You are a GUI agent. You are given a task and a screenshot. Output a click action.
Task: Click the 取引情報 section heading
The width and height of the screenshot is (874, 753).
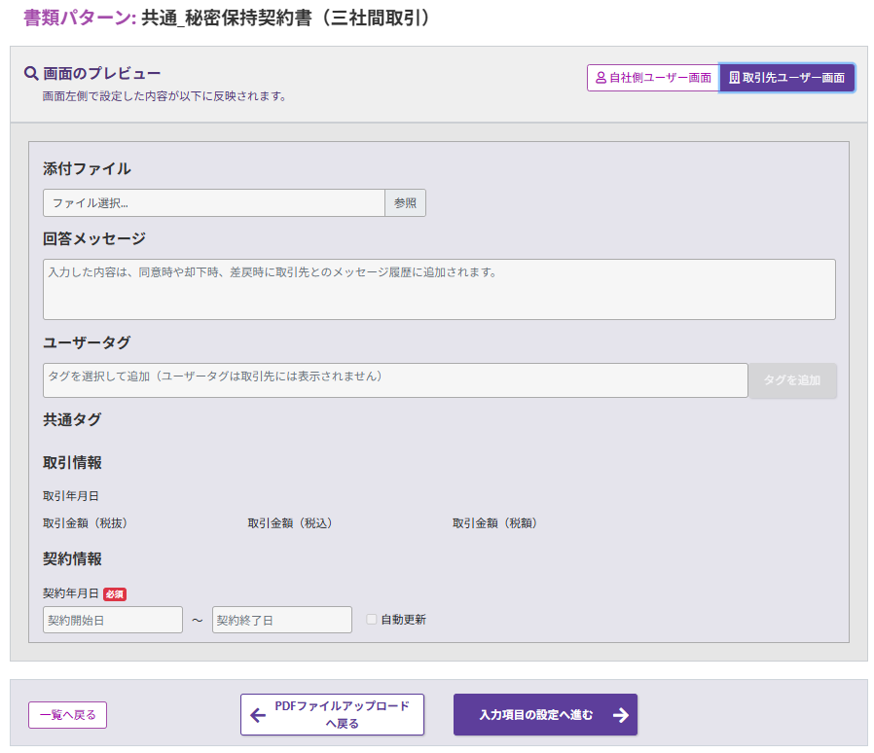72,463
